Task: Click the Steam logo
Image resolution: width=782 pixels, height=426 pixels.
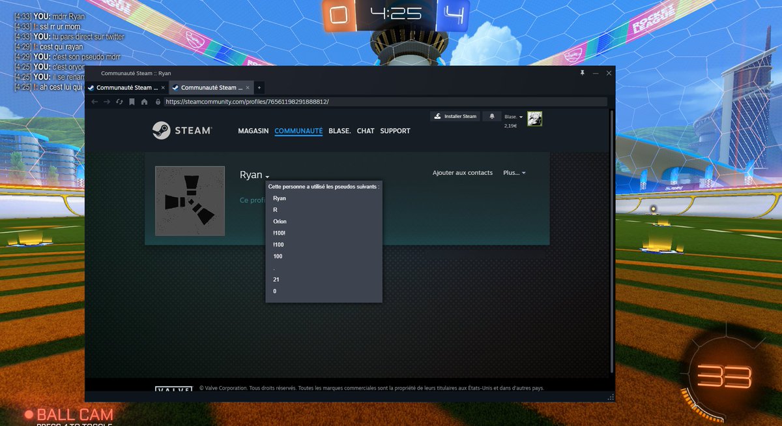Action: click(182, 130)
